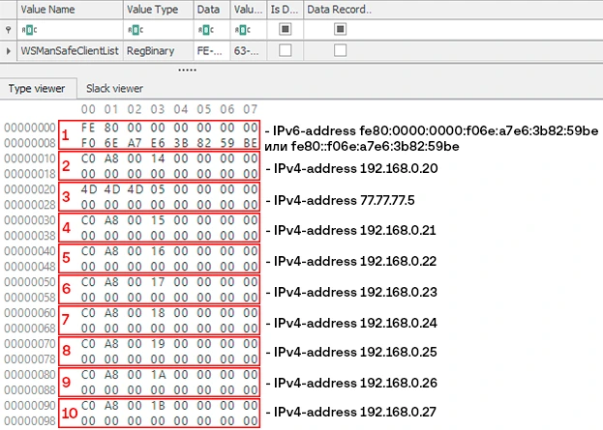Toggle the Data Record filter checkbox
The width and height of the screenshot is (603, 430).
tap(340, 29)
